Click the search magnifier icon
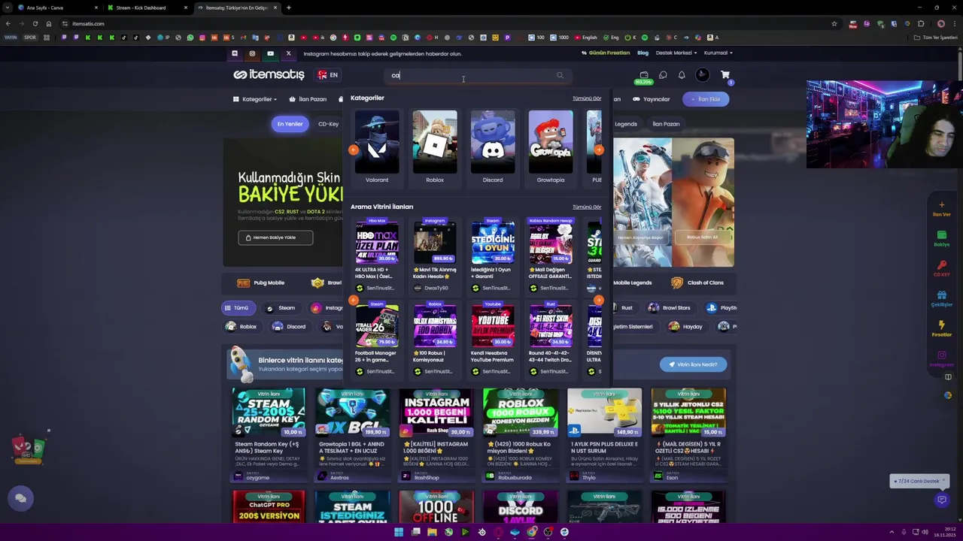 coord(560,75)
